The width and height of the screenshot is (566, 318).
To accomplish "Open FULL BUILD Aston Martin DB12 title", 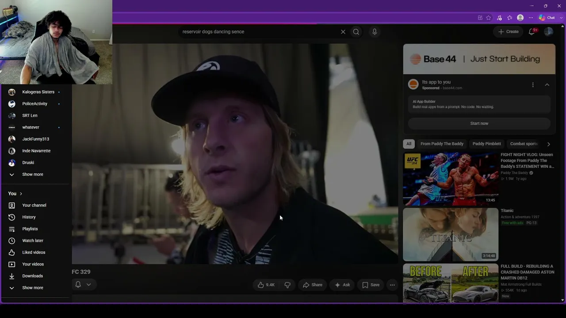I will 527,272.
